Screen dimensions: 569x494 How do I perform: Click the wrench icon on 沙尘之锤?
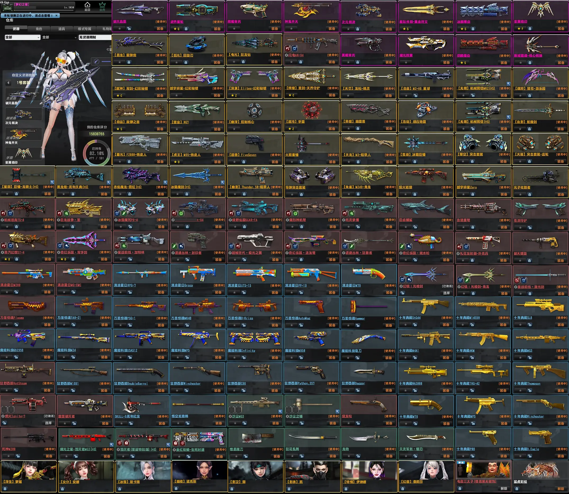(x=337, y=411)
